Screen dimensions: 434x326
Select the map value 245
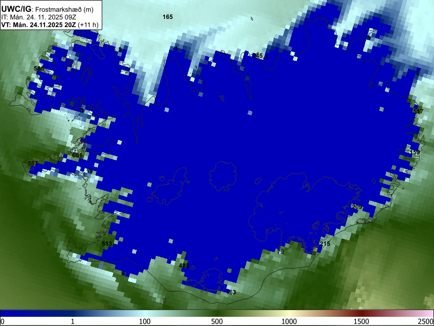point(257,56)
